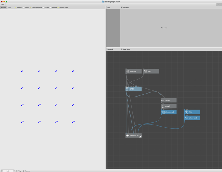Screen dimensions: 222x172
Task: Click the file icon in window title
Action: click(103, 1)
